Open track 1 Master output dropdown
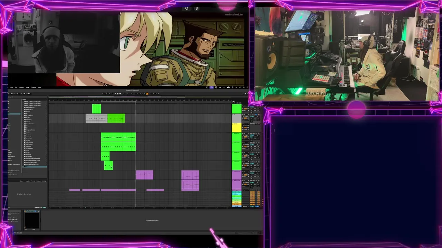442x248 pixels. 245,111
